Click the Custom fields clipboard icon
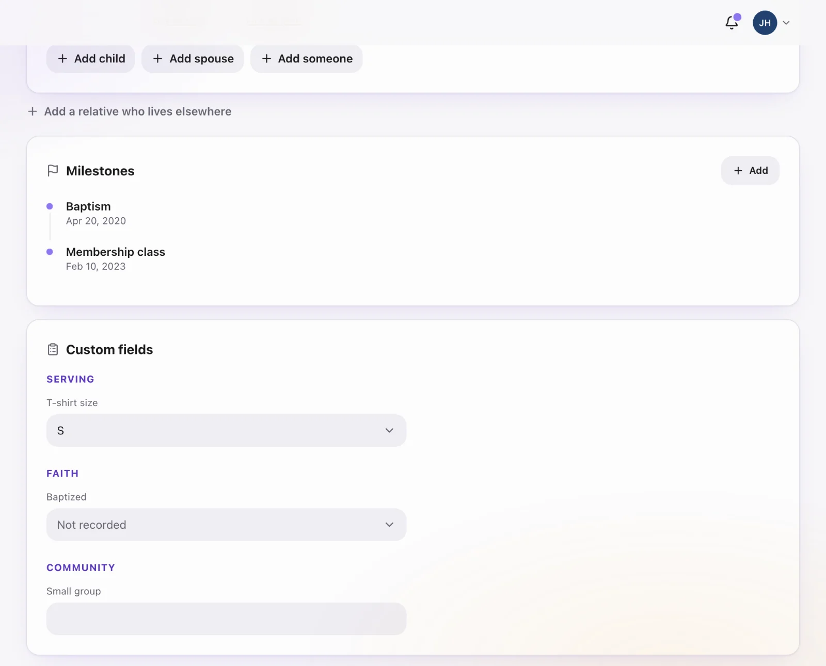This screenshot has width=826, height=666. point(53,350)
